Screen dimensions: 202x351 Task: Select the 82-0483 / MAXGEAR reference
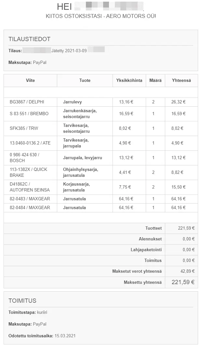tap(30, 199)
